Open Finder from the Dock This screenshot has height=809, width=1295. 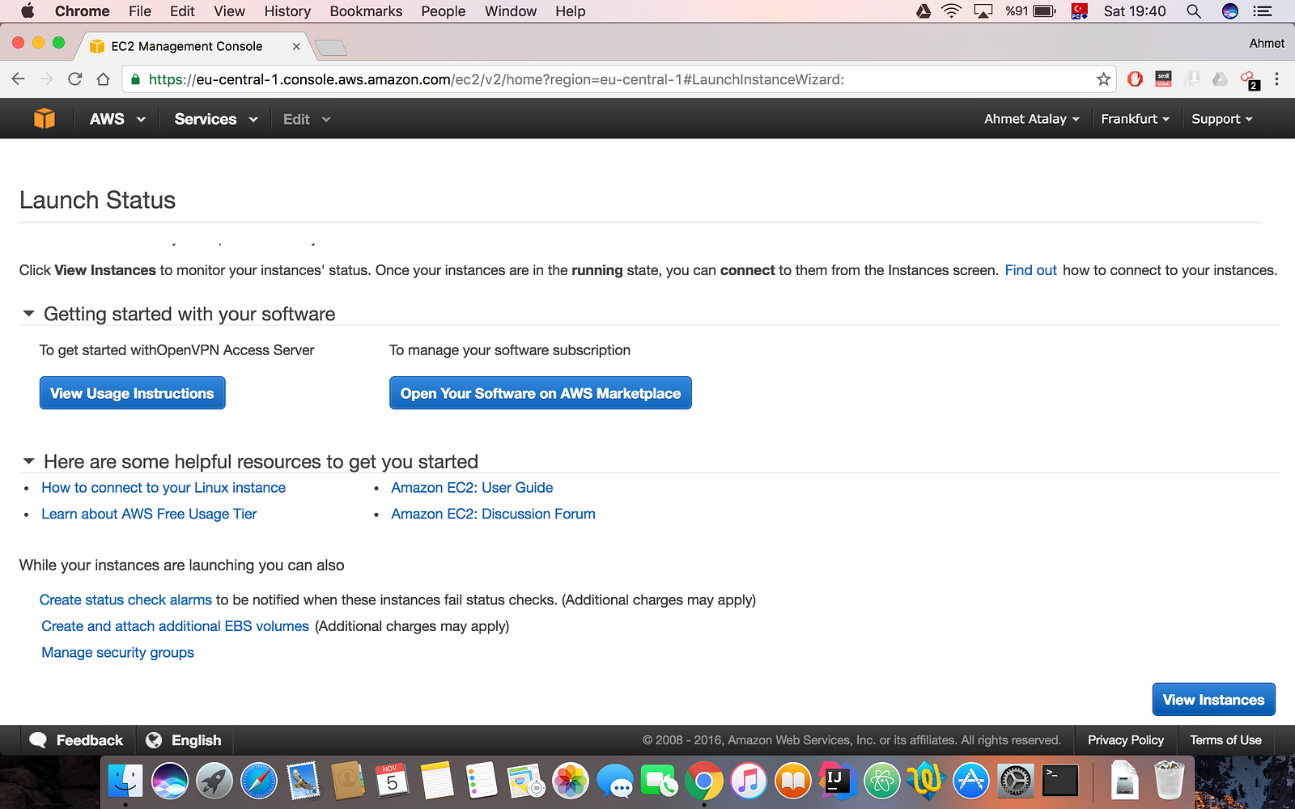click(x=125, y=781)
